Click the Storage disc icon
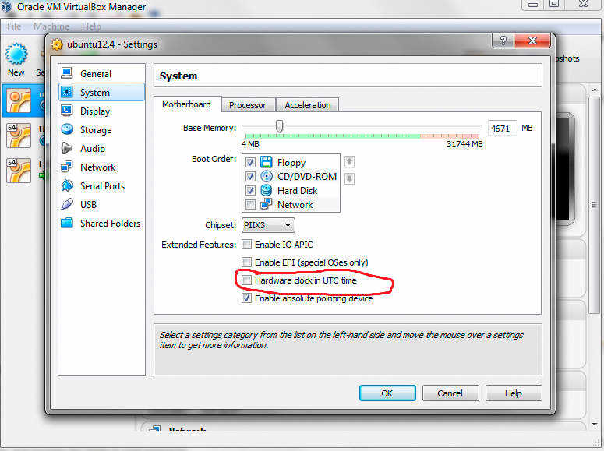The height and width of the screenshot is (451, 604). (x=67, y=129)
